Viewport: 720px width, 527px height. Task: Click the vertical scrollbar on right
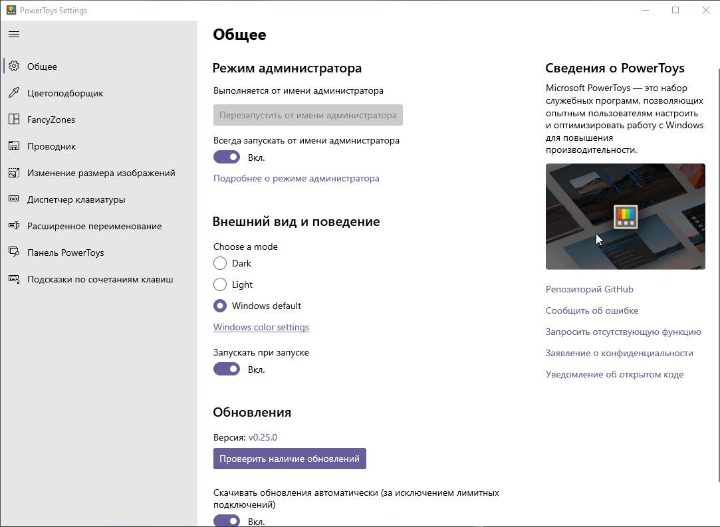pyautogui.click(x=717, y=266)
